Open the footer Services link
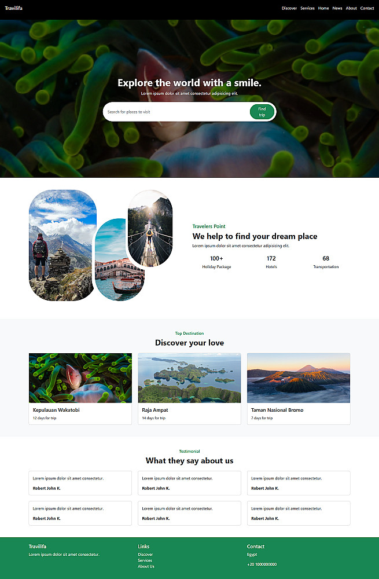Screen dimensions: 379x579 [145, 560]
